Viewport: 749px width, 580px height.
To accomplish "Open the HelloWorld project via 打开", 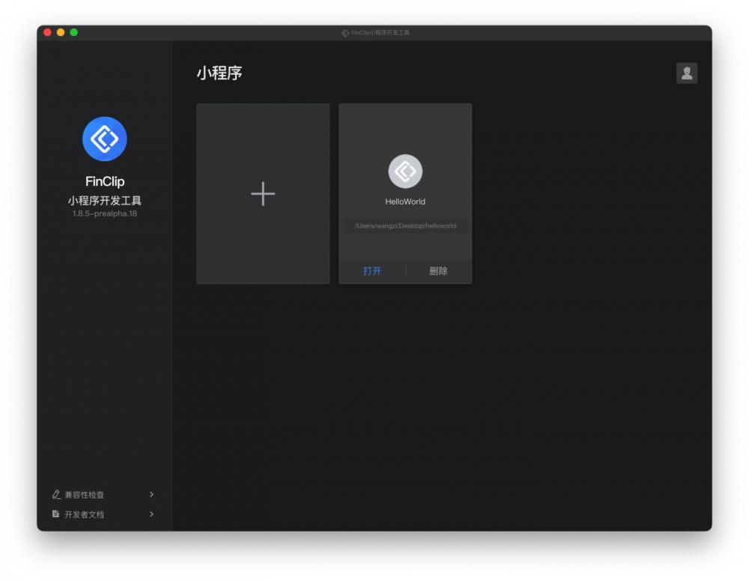I will pos(372,271).
